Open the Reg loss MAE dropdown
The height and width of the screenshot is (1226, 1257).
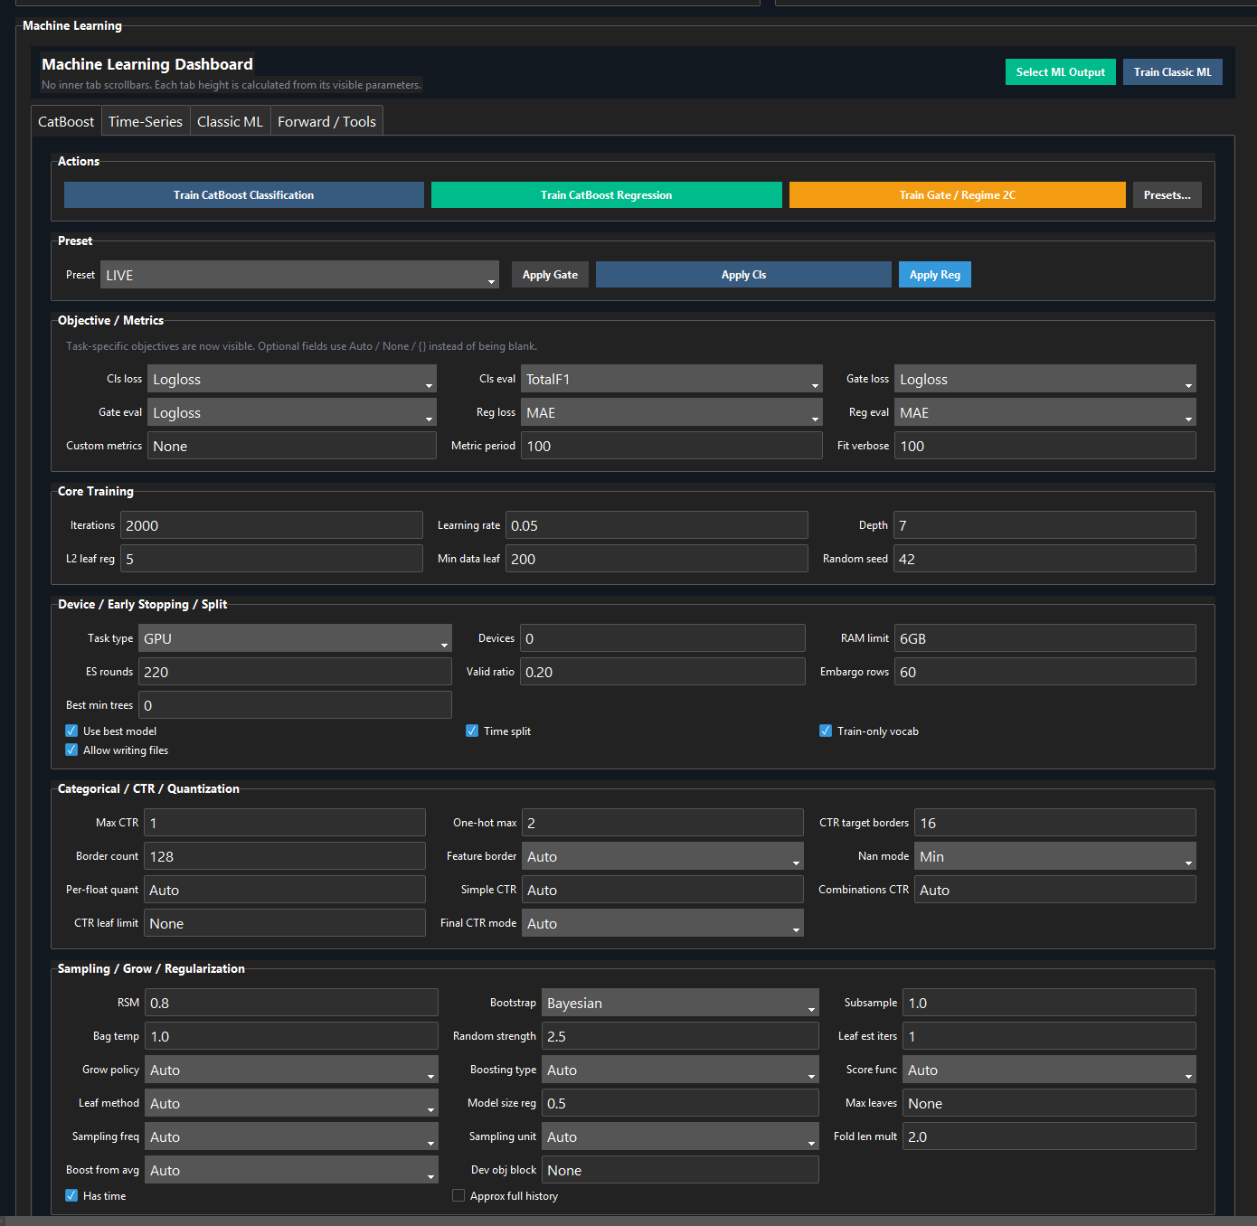tap(672, 412)
